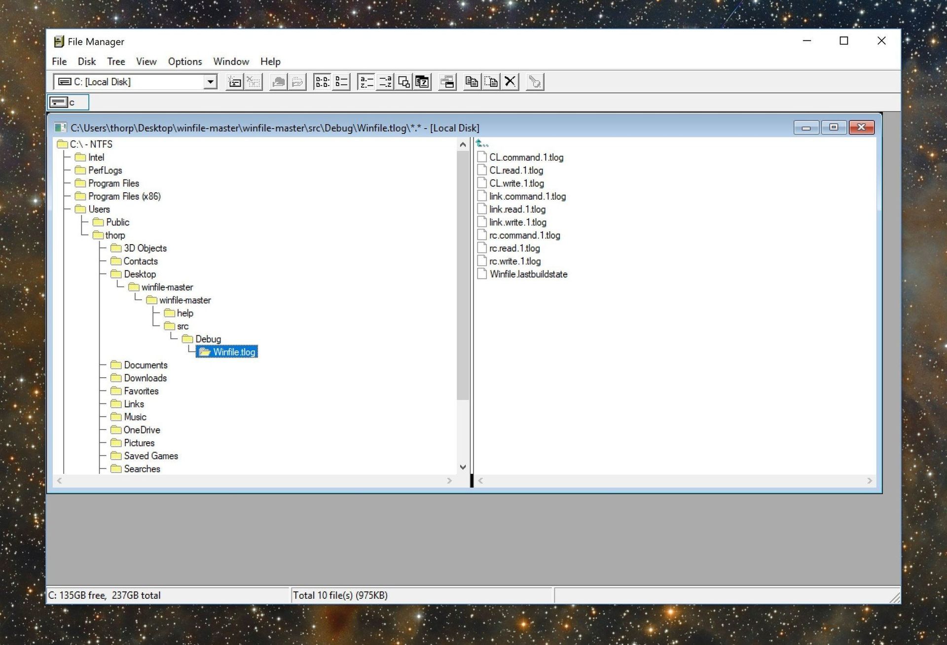Select the reverse sort (z-a) toolbar icon
The height and width of the screenshot is (645, 947).
pyautogui.click(x=386, y=81)
